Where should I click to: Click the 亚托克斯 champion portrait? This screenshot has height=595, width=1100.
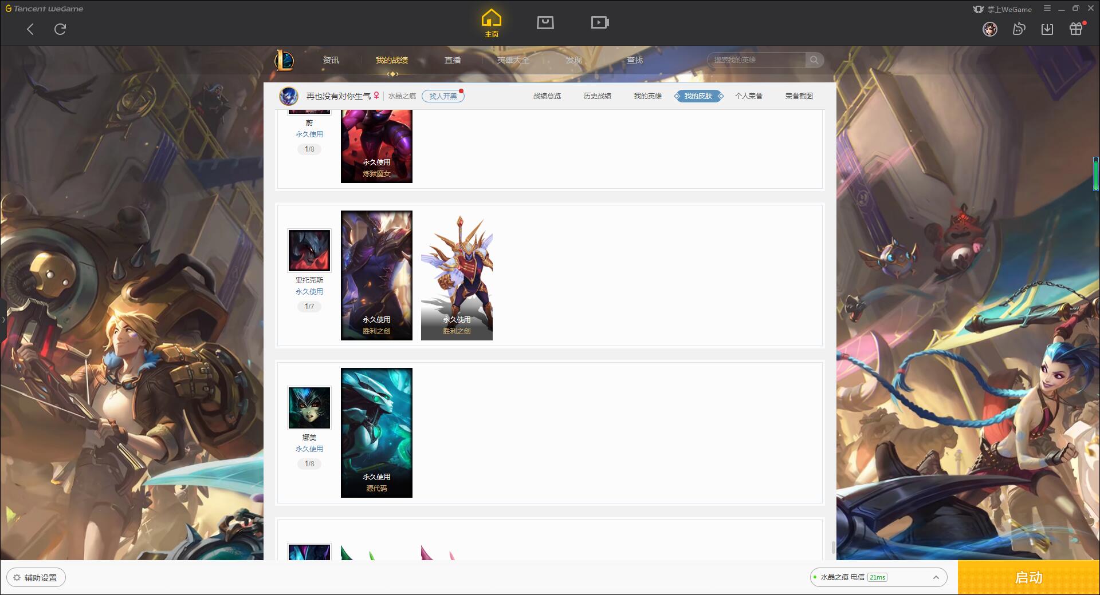pos(309,251)
